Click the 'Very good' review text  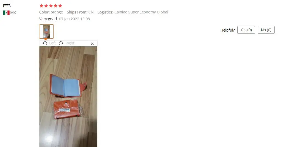tap(48, 19)
